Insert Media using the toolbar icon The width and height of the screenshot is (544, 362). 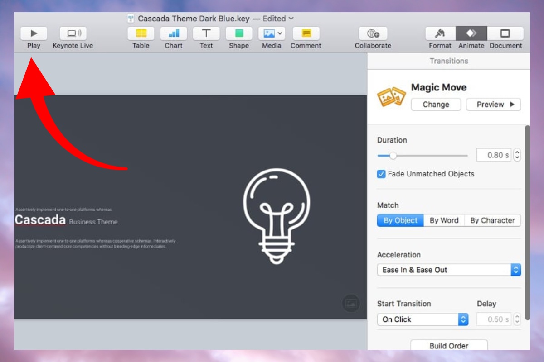[x=269, y=33]
